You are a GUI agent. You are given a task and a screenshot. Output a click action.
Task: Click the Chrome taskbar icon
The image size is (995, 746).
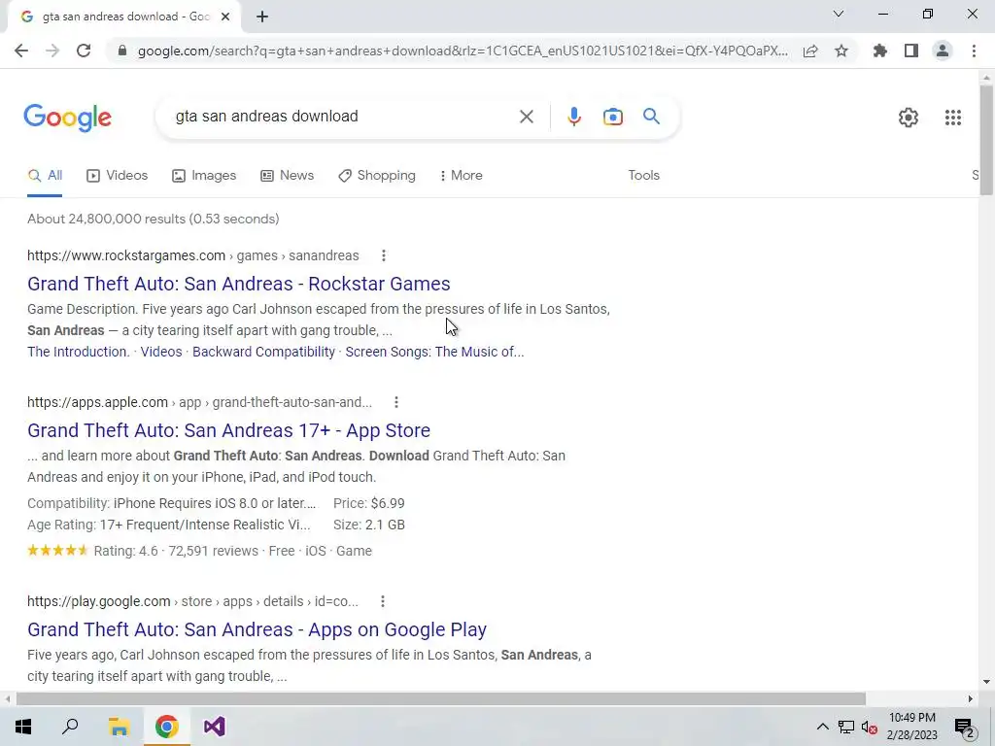[x=166, y=727]
